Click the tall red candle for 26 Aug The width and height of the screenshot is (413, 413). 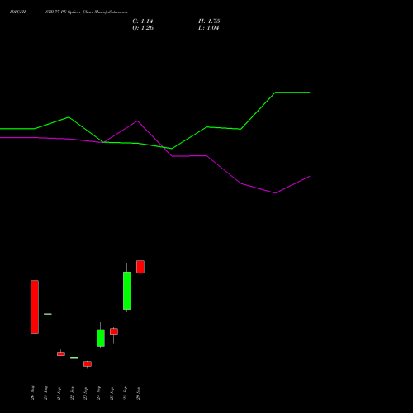[35, 306]
